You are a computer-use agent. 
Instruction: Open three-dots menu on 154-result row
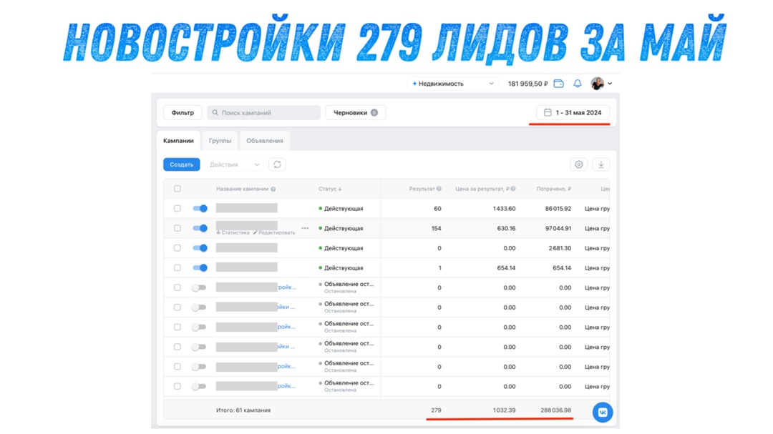(305, 228)
